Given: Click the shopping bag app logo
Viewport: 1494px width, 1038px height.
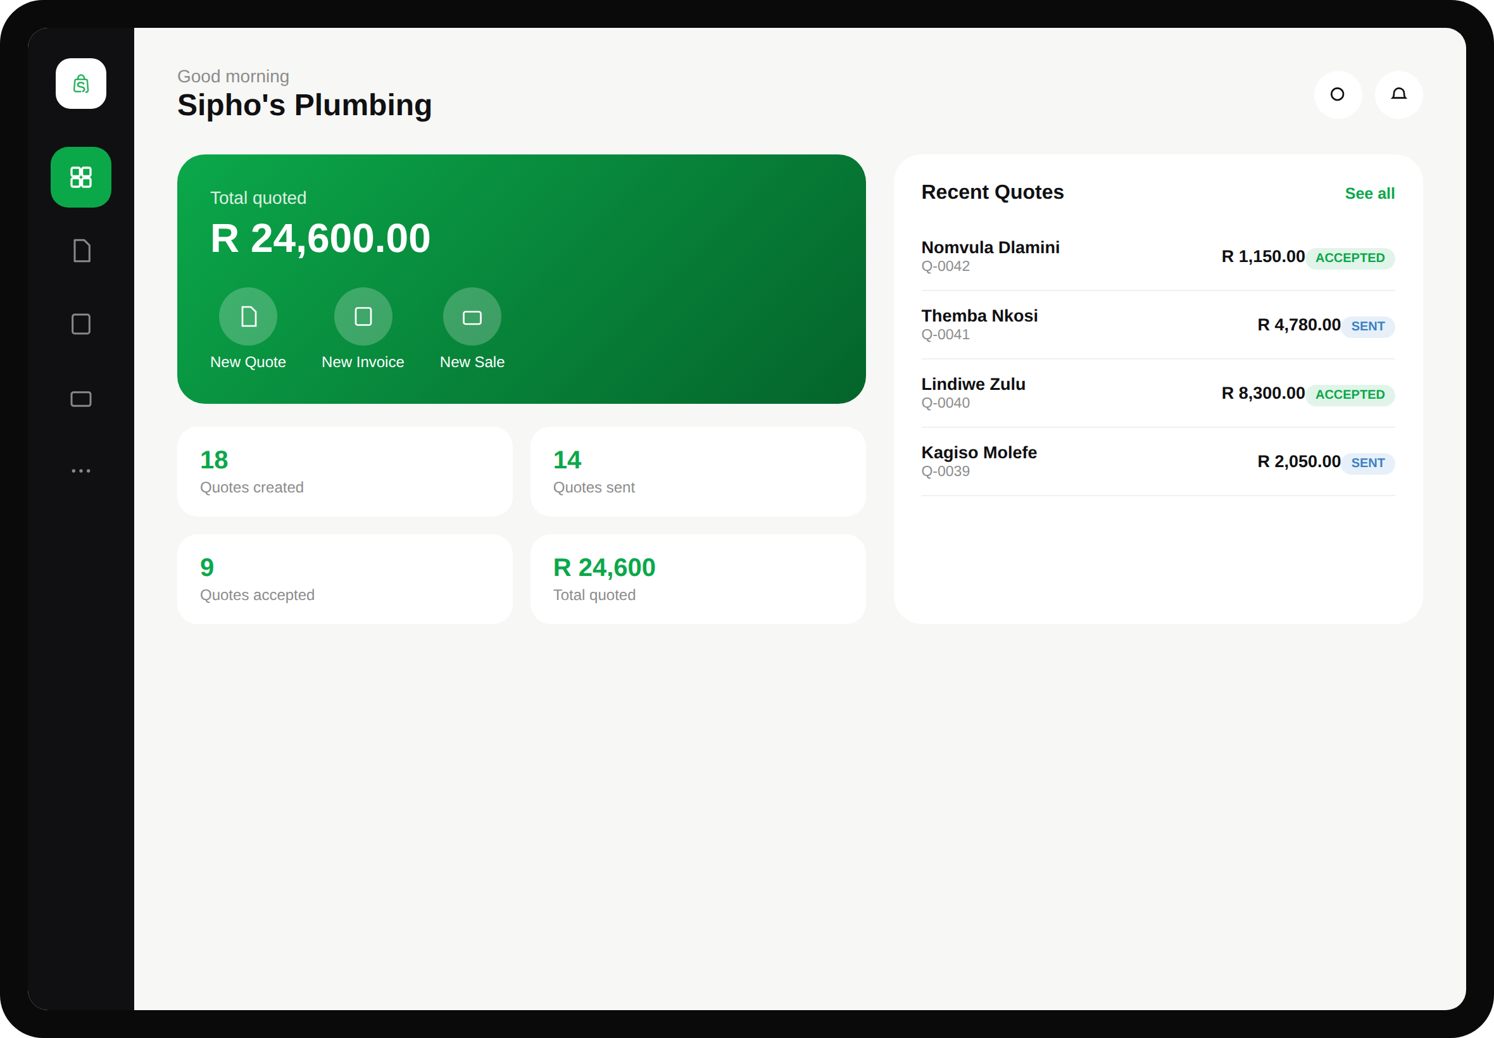Looking at the screenshot, I should click(80, 84).
